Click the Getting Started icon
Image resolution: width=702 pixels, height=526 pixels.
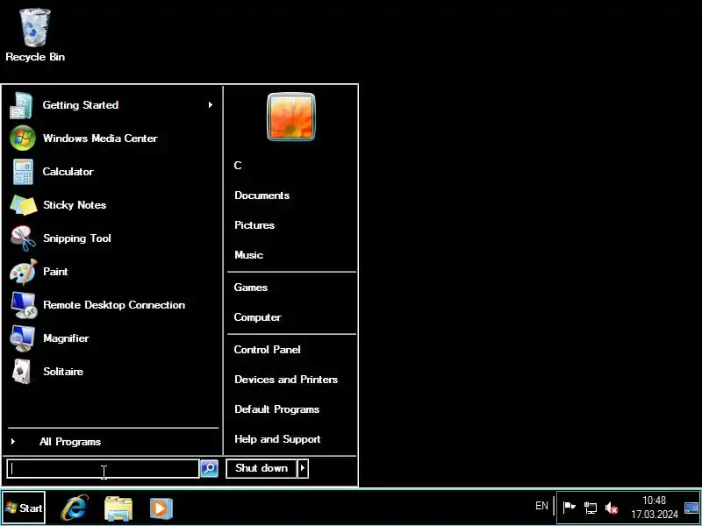(21, 105)
